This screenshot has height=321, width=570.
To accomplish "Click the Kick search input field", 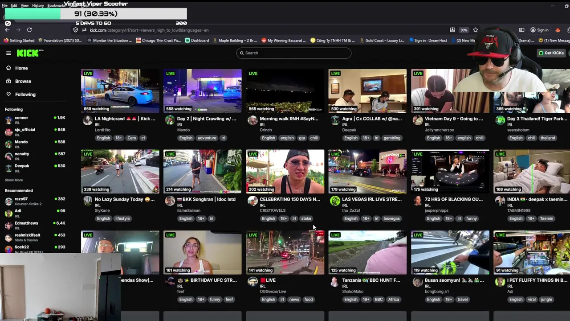I will tap(294, 53).
